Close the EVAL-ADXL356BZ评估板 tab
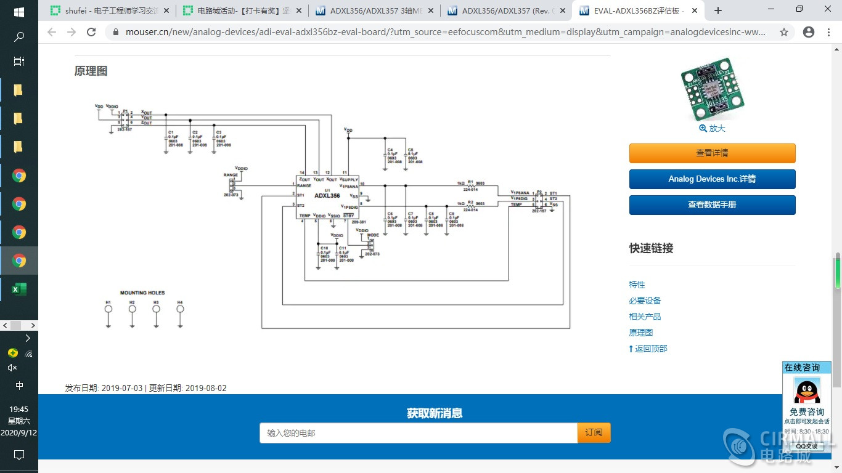 tap(696, 10)
